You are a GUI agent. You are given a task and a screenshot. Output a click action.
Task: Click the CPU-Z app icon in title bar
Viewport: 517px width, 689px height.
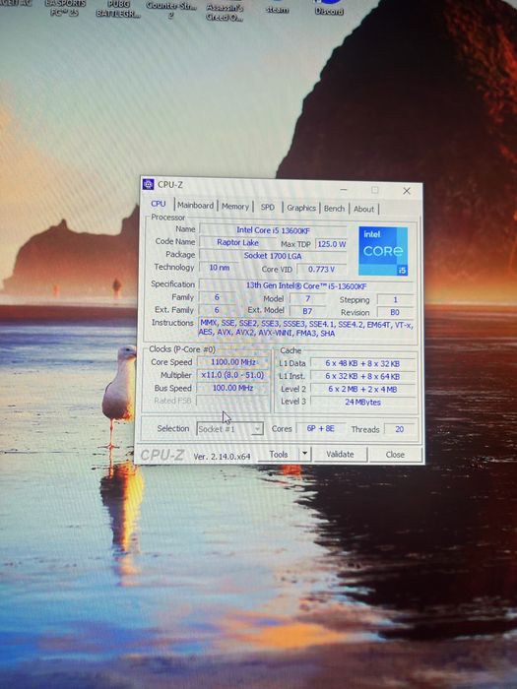148,184
